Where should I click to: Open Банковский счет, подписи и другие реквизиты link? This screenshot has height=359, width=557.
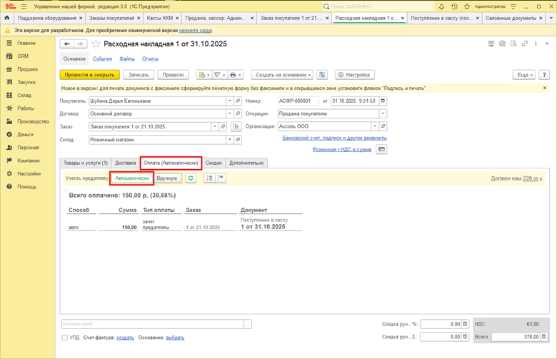tap(335, 137)
